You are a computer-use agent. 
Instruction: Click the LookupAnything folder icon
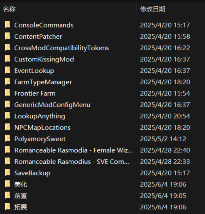[7, 116]
